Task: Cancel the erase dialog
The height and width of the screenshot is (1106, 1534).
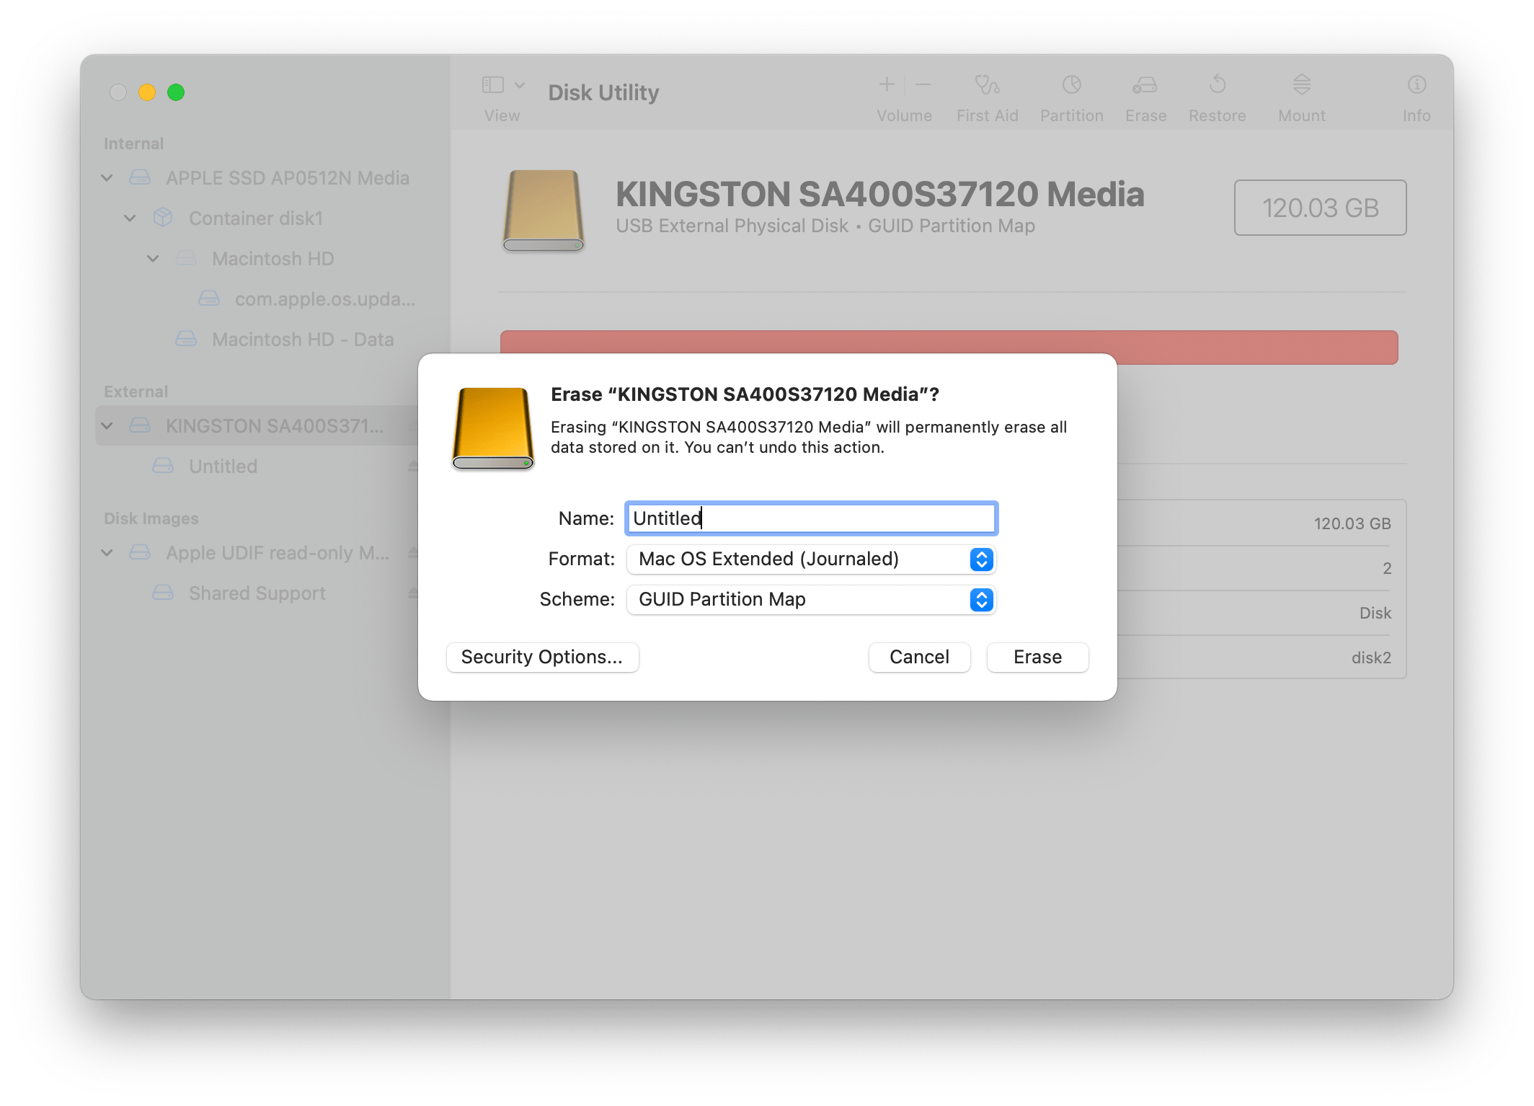Action: click(919, 658)
